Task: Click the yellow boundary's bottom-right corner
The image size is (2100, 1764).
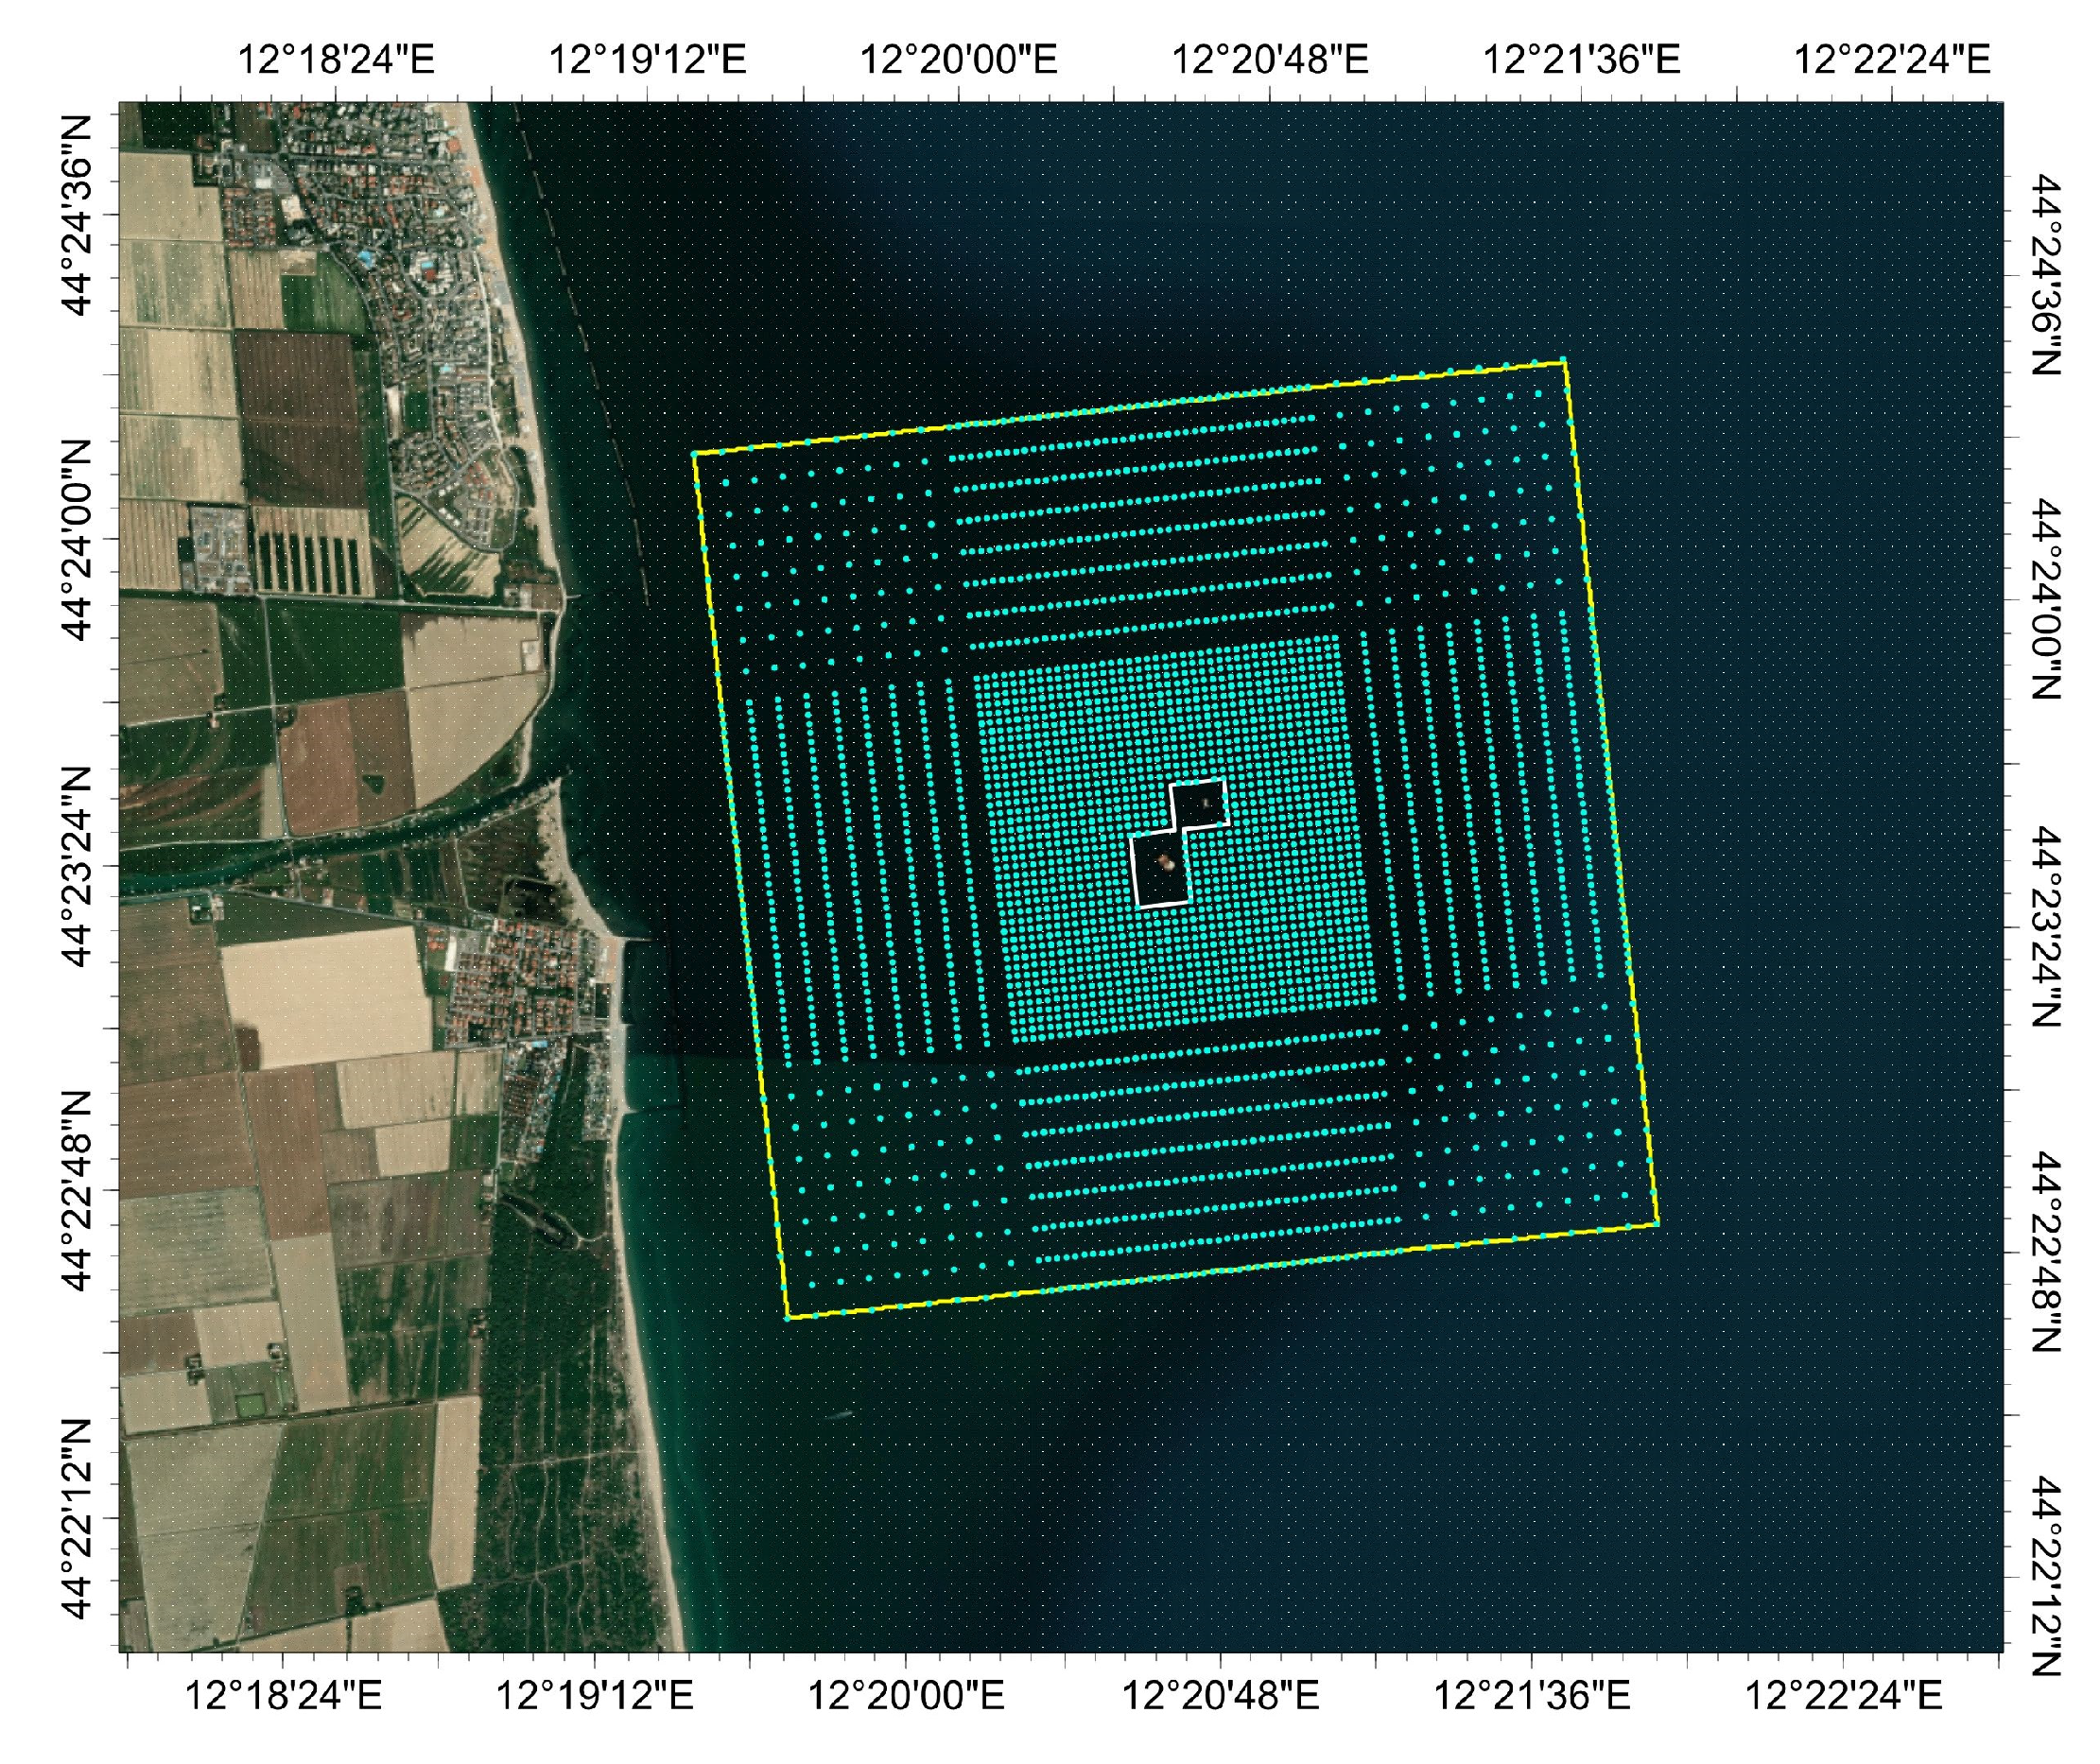Action: point(1657,1223)
